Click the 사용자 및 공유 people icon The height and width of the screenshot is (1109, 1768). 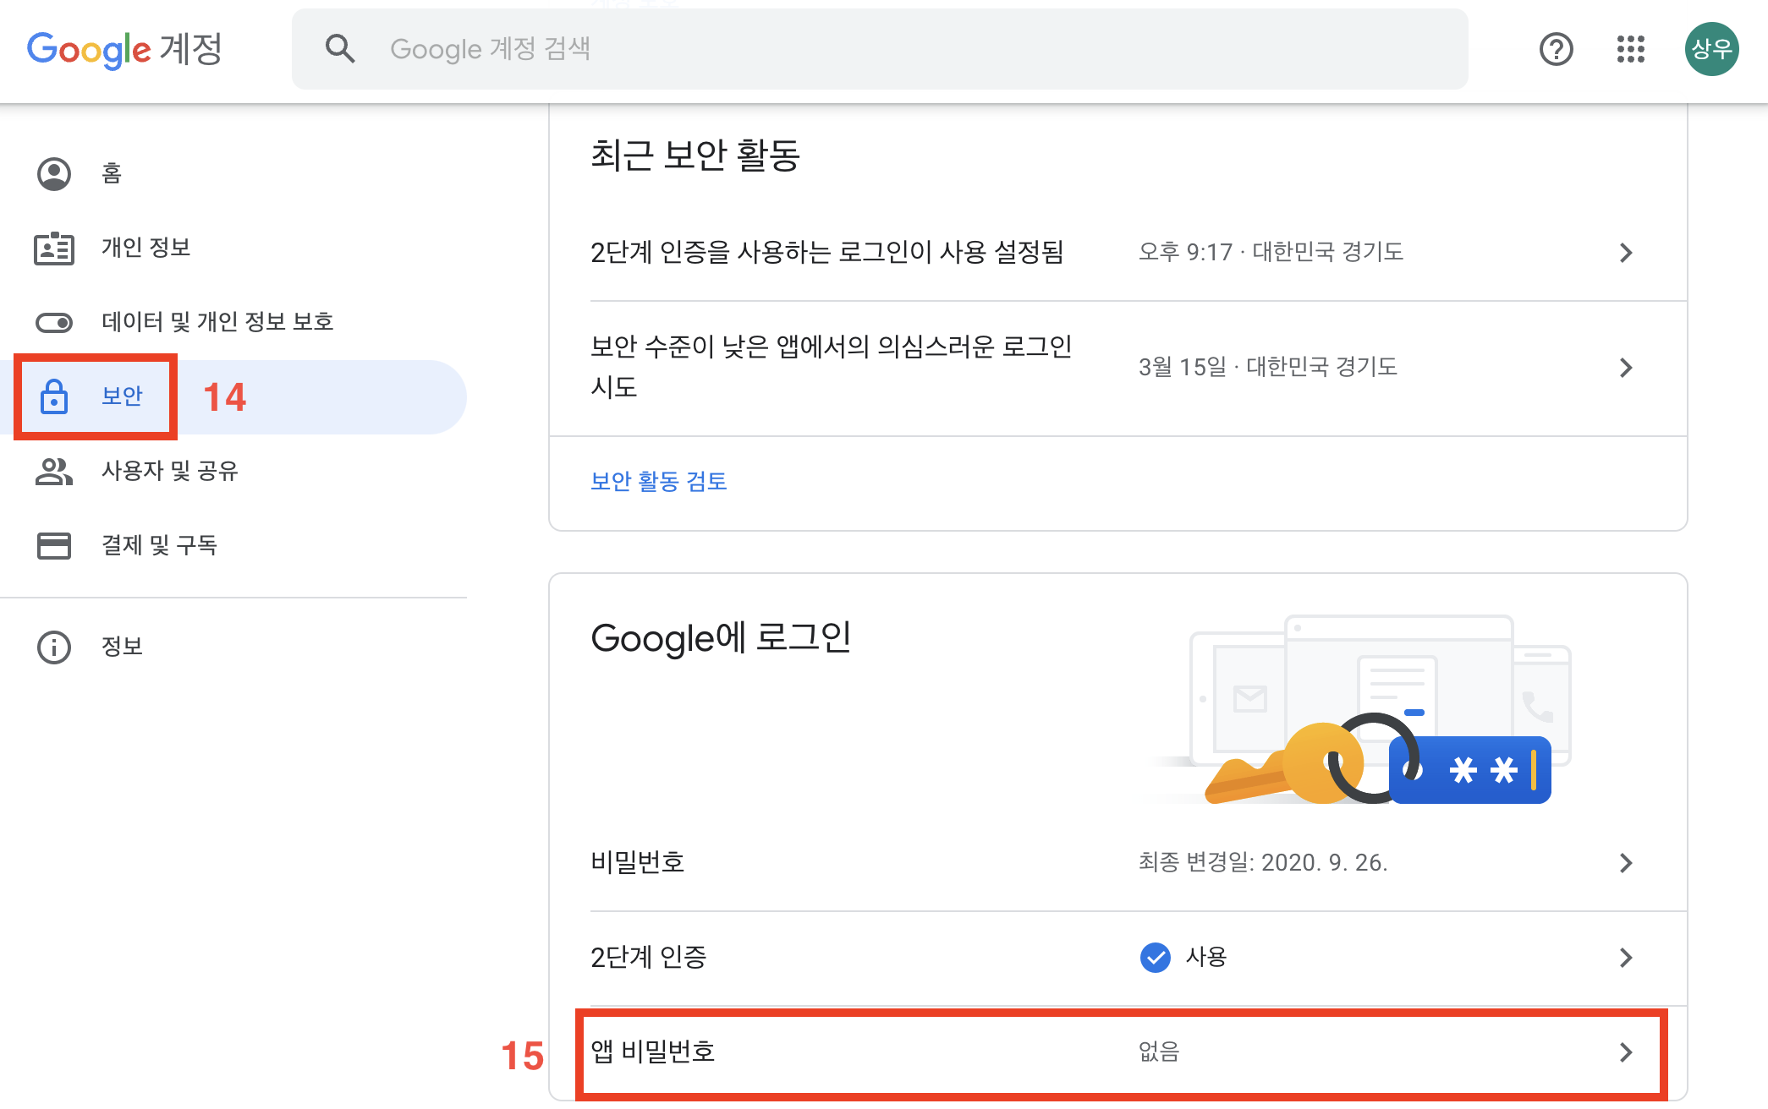click(x=54, y=472)
